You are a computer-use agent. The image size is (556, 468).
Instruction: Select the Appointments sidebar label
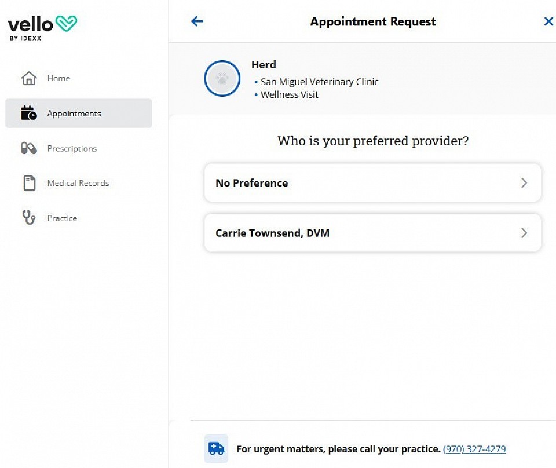coord(74,114)
